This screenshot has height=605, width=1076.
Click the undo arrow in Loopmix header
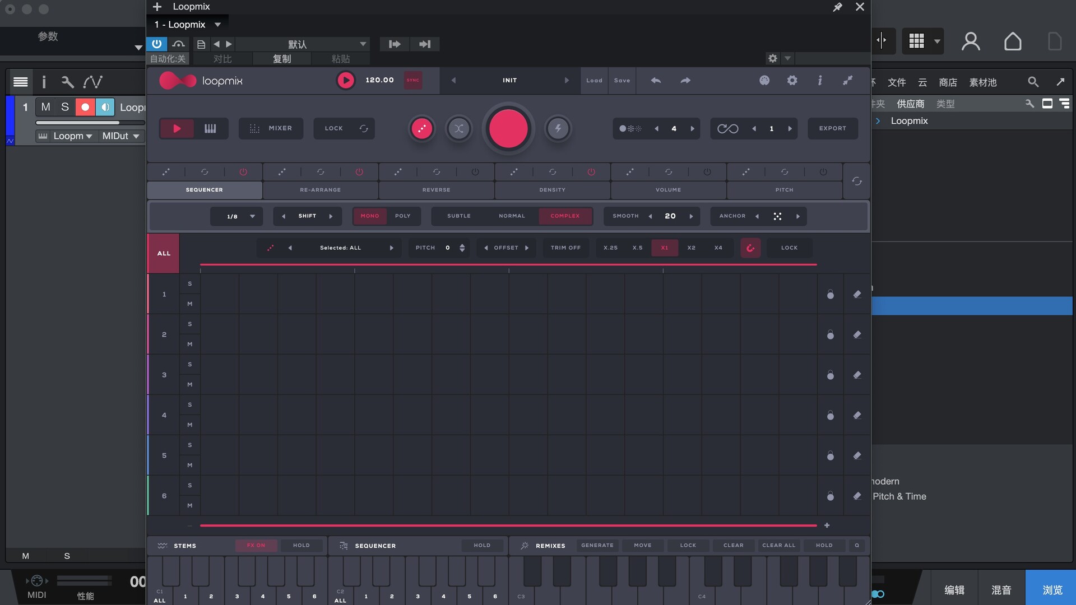(656, 81)
